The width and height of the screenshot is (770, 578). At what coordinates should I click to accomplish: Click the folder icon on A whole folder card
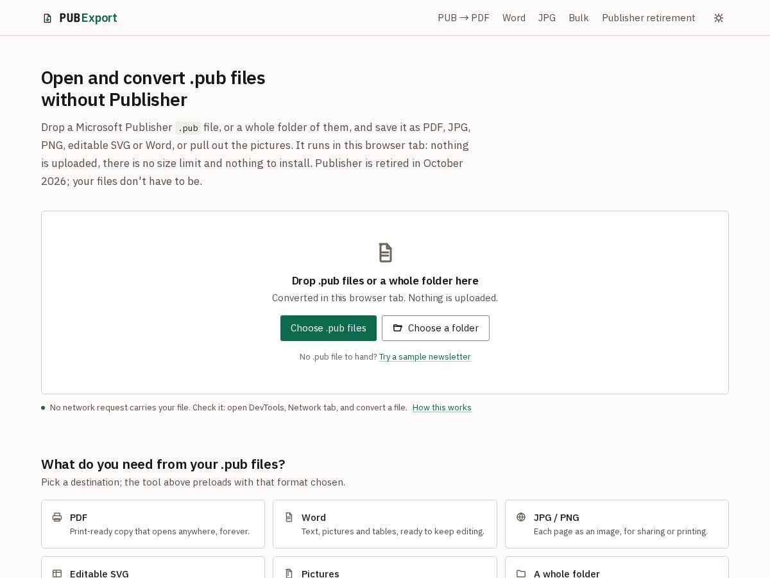pyautogui.click(x=521, y=574)
